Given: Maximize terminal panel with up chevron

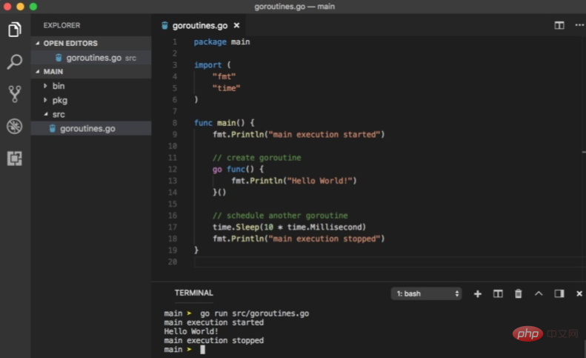Looking at the screenshot, I should pyautogui.click(x=539, y=294).
